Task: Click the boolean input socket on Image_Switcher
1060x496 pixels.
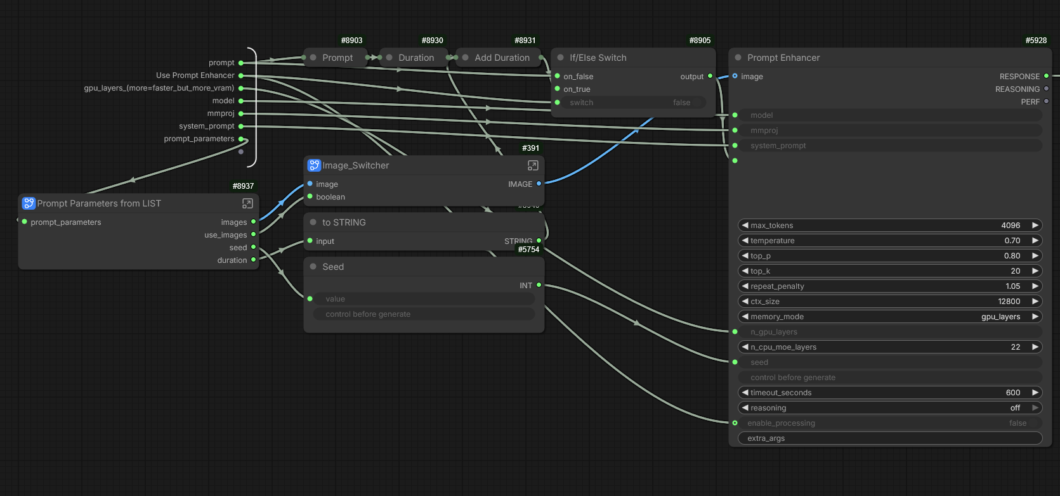Action: coord(310,196)
